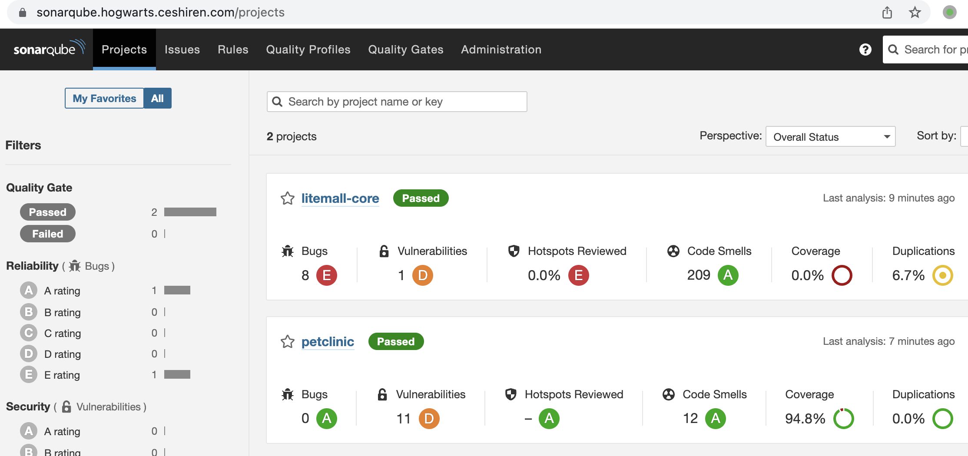The height and width of the screenshot is (456, 968).
Task: Click the Passed filter count bar
Action: pos(190,212)
